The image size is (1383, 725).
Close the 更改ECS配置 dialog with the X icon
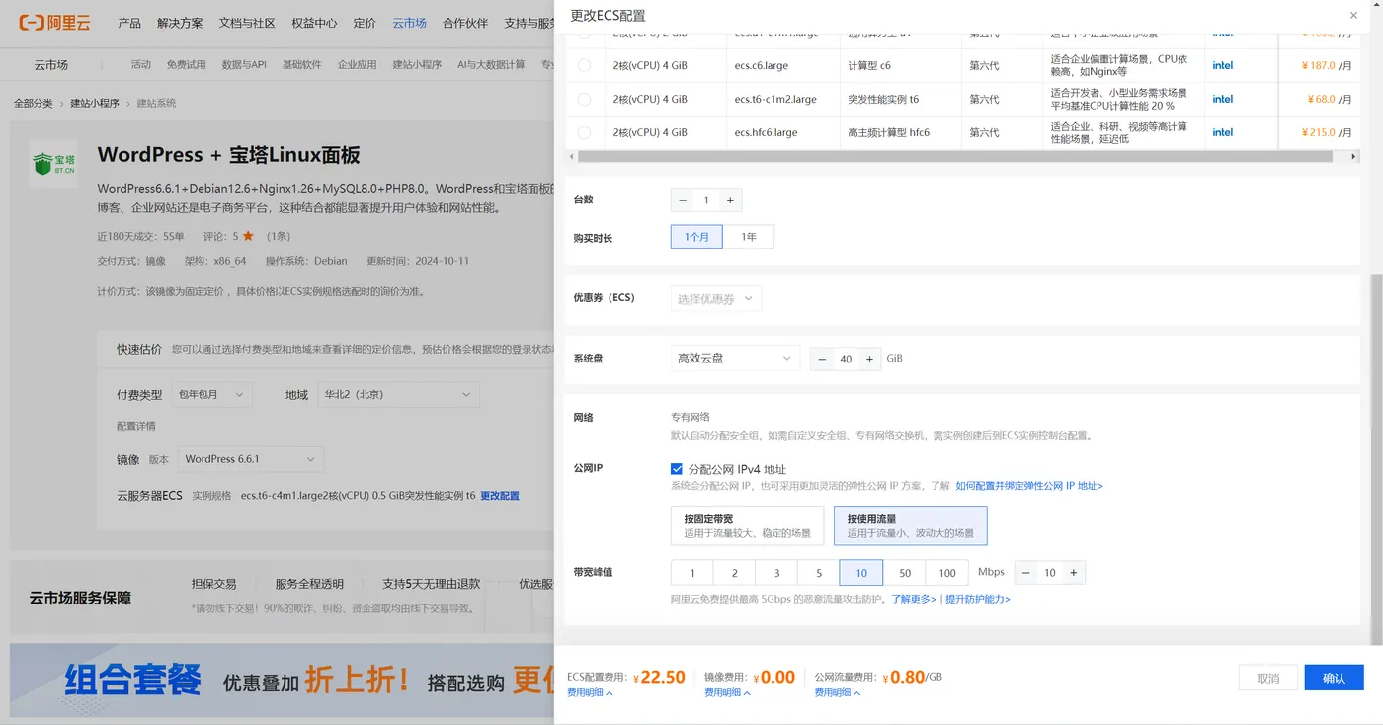tap(1353, 15)
